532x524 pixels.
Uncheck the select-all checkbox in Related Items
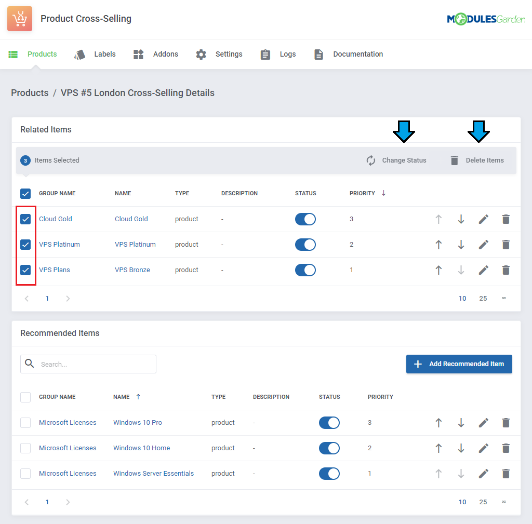[x=25, y=193]
